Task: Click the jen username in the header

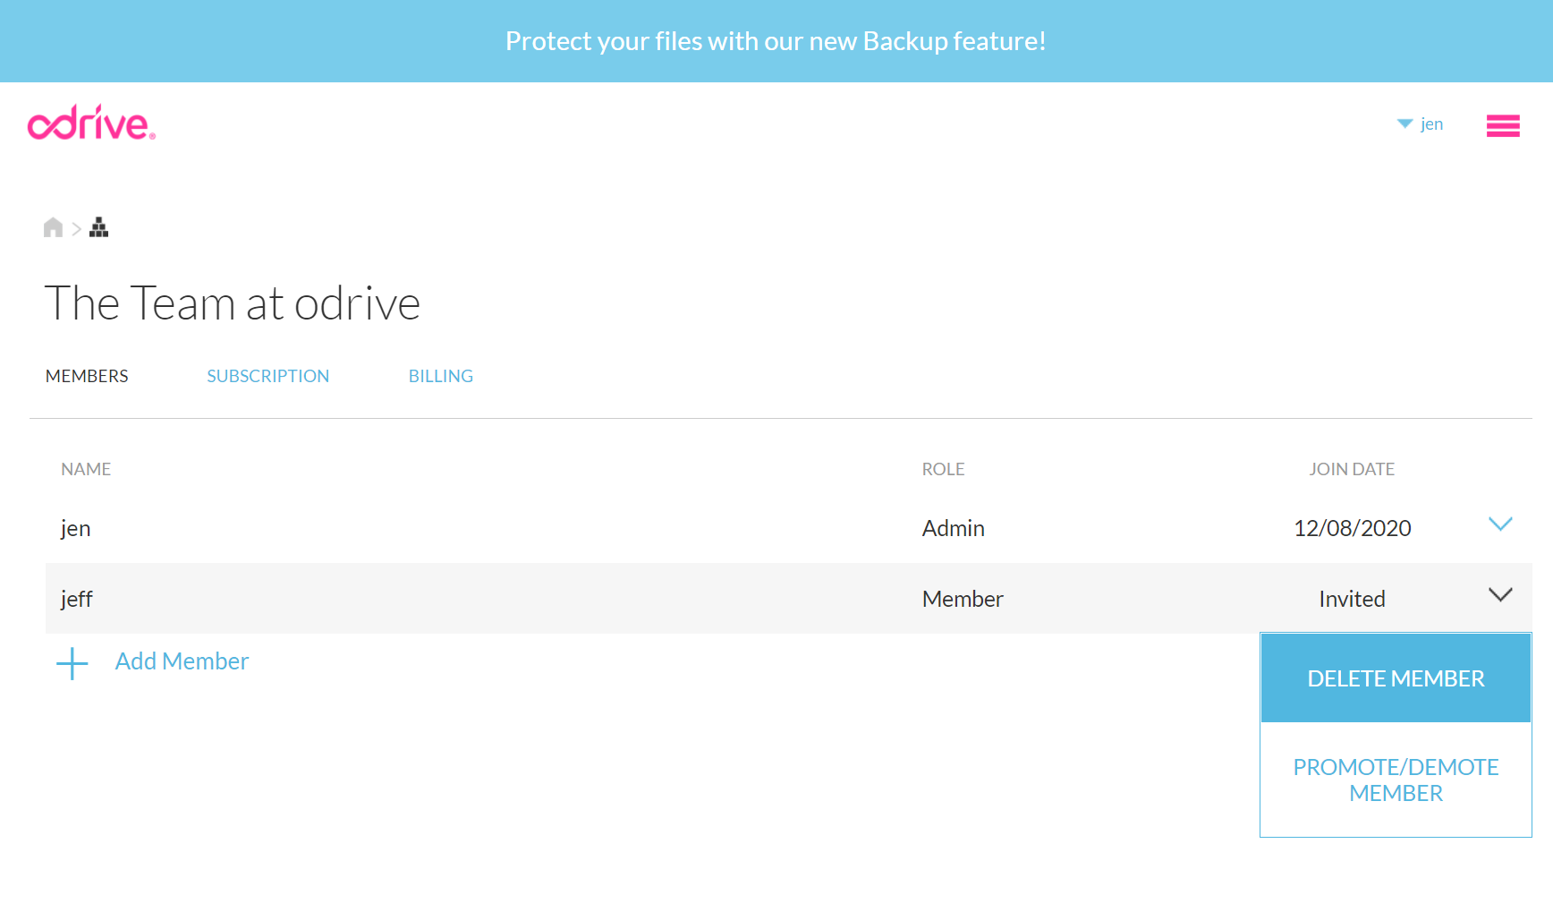Action: (1431, 124)
